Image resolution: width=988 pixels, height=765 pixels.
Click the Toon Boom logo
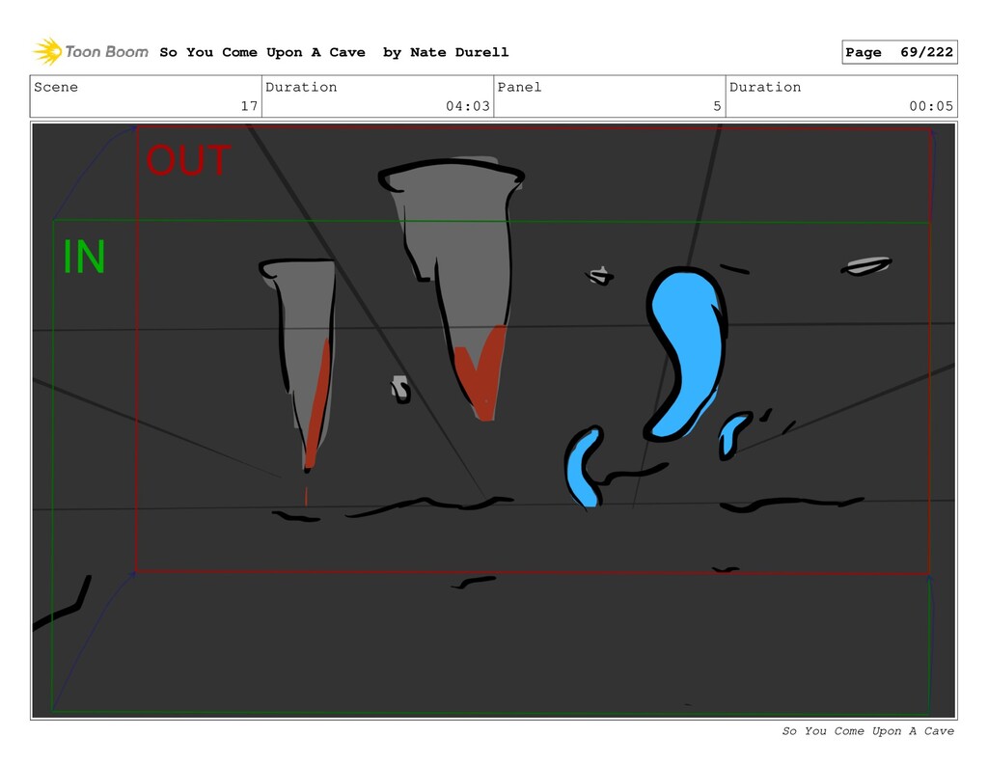tap(91, 52)
